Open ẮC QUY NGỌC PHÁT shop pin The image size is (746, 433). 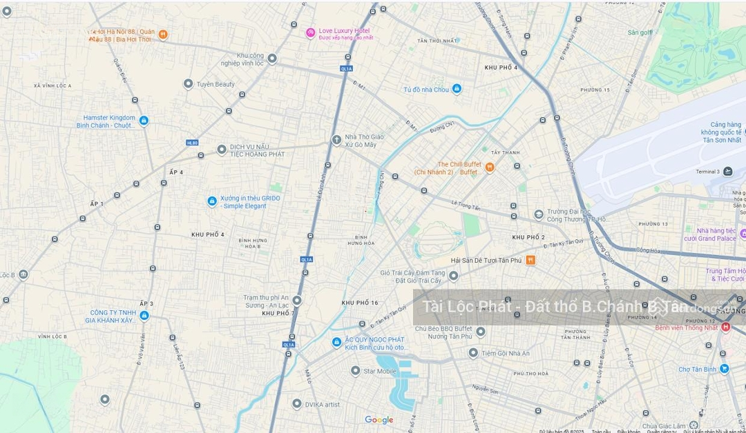[x=336, y=342]
